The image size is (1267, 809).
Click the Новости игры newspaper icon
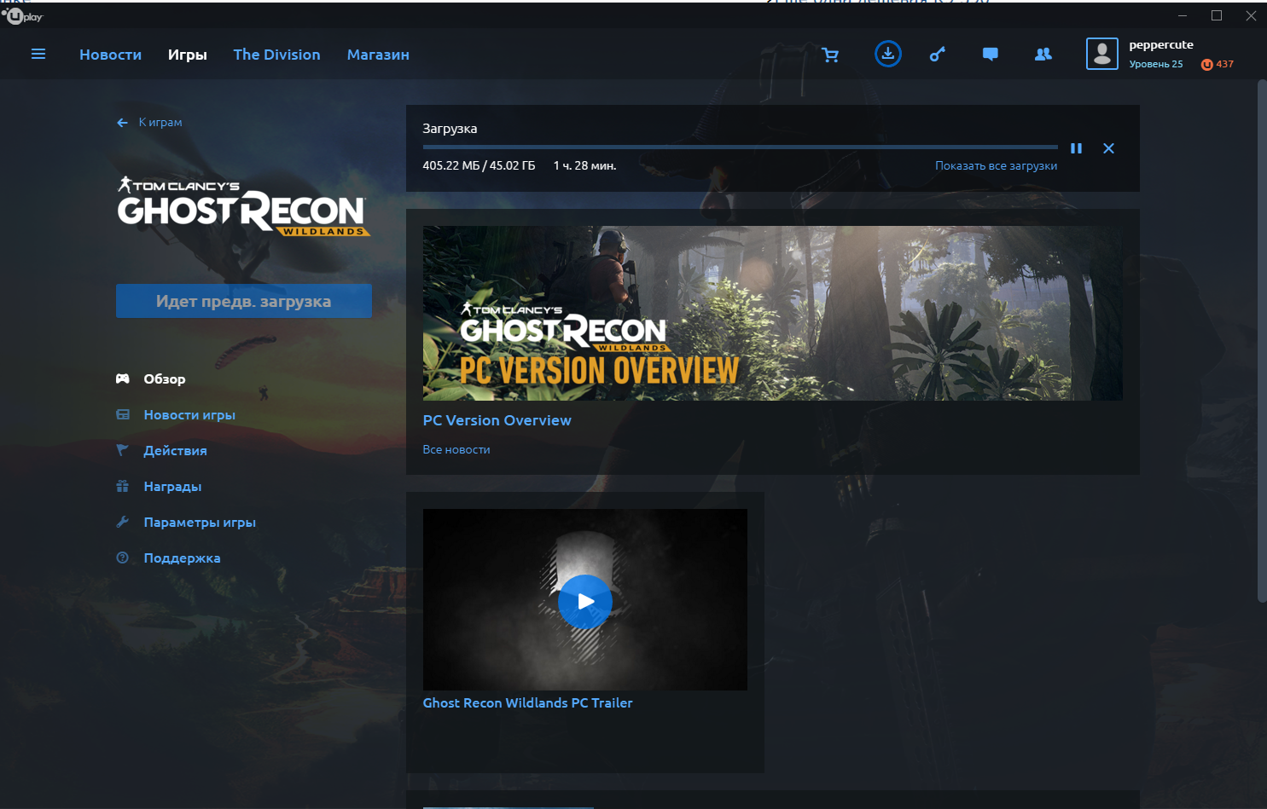(x=123, y=414)
